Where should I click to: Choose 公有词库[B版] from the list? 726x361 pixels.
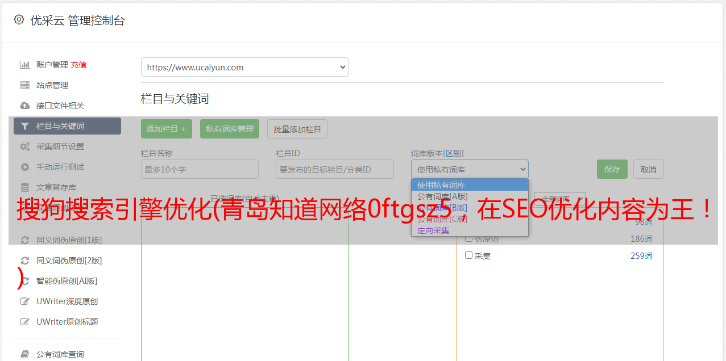[x=470, y=208]
